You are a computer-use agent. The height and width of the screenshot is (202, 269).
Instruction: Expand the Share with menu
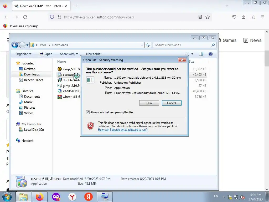69,54
